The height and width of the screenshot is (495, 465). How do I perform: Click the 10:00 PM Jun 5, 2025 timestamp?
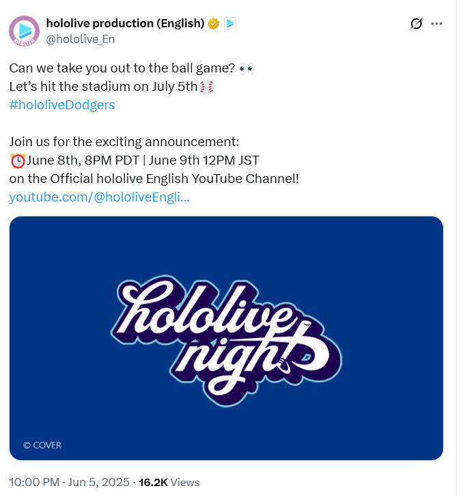click(69, 483)
